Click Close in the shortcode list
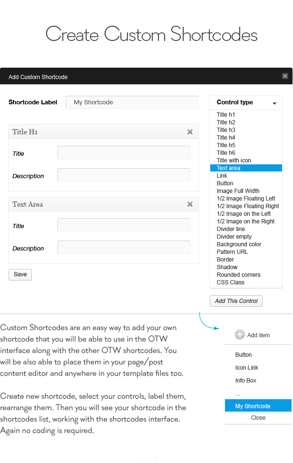 coord(258,418)
